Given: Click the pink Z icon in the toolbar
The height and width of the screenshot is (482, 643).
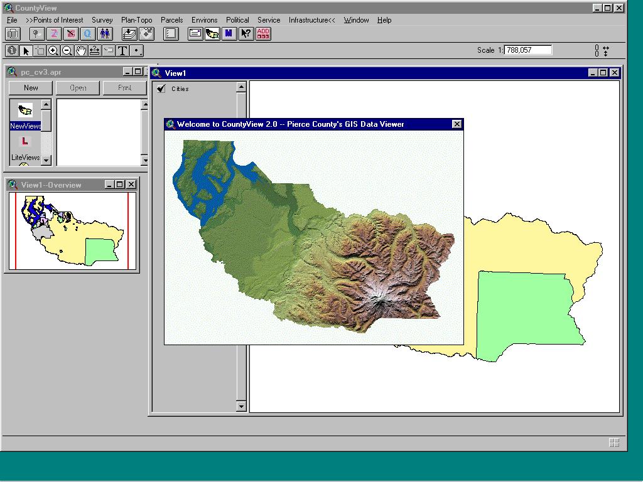Looking at the screenshot, I should click(54, 34).
